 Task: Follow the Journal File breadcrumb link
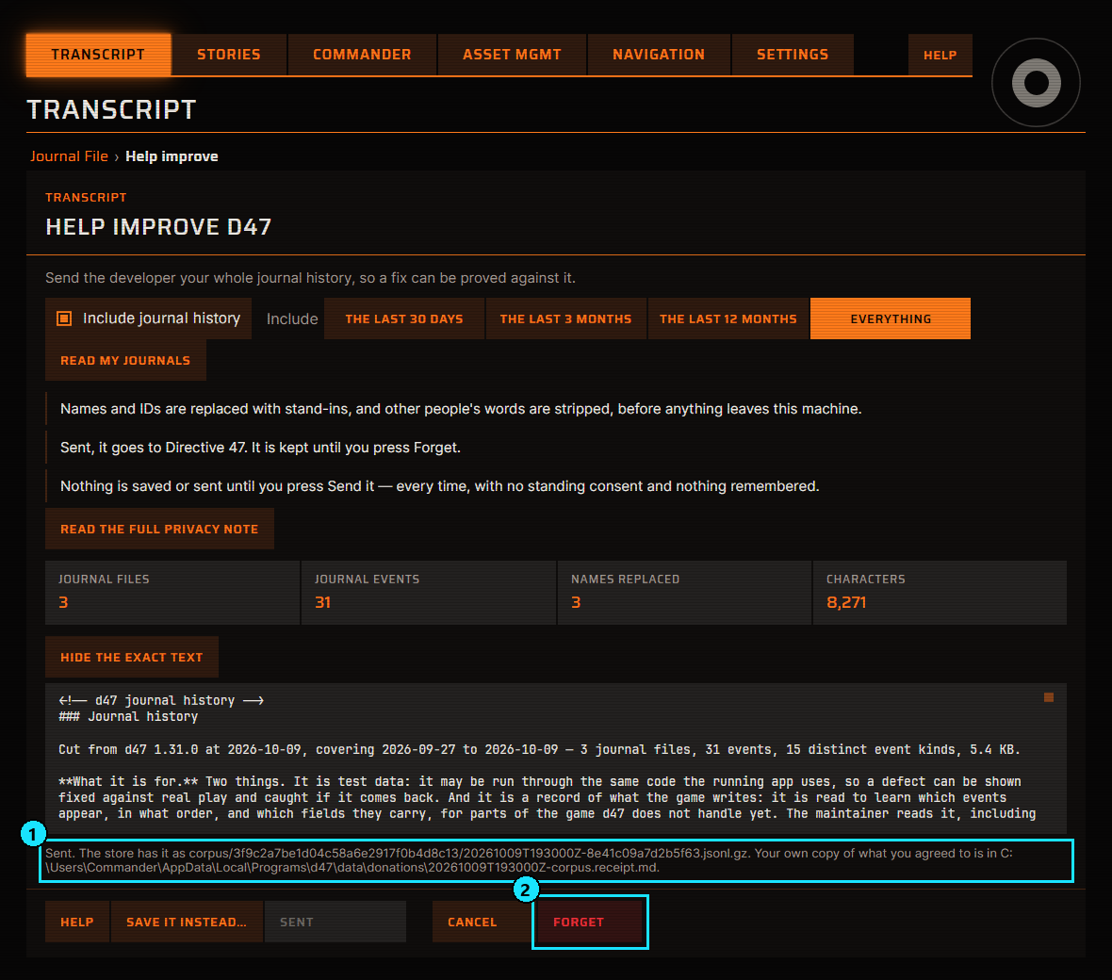(69, 156)
